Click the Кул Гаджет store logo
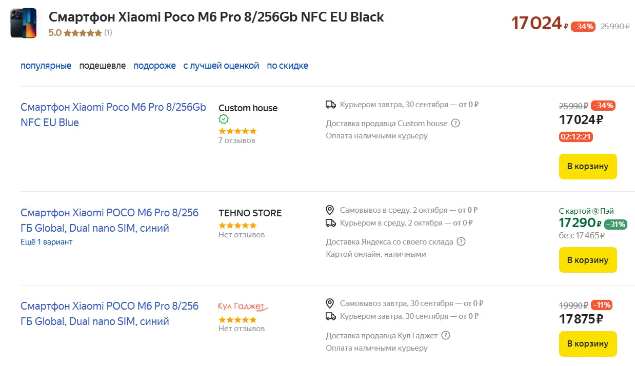The height and width of the screenshot is (366, 635). click(243, 307)
